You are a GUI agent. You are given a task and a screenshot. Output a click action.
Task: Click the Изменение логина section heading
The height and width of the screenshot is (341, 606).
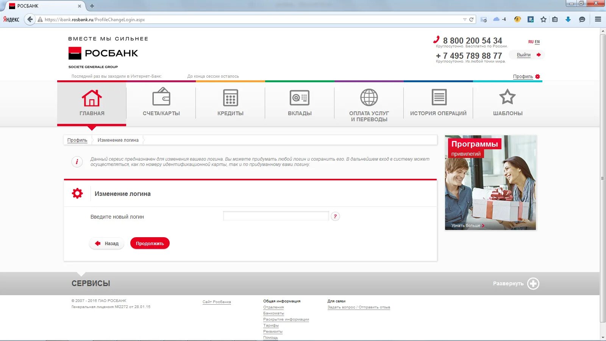[x=123, y=194]
